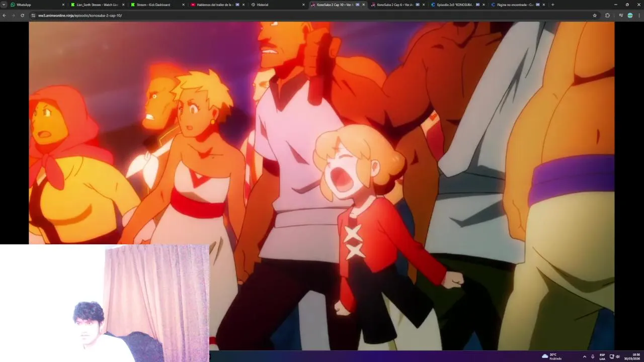Open the browser profile avatar
Viewport: 644px width, 362px height.
630,16
